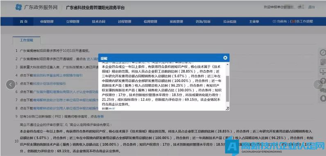The width and height of the screenshot is (326, 156).
Task: Open the 立项管理 menu
Action: [x=73, y=22]
